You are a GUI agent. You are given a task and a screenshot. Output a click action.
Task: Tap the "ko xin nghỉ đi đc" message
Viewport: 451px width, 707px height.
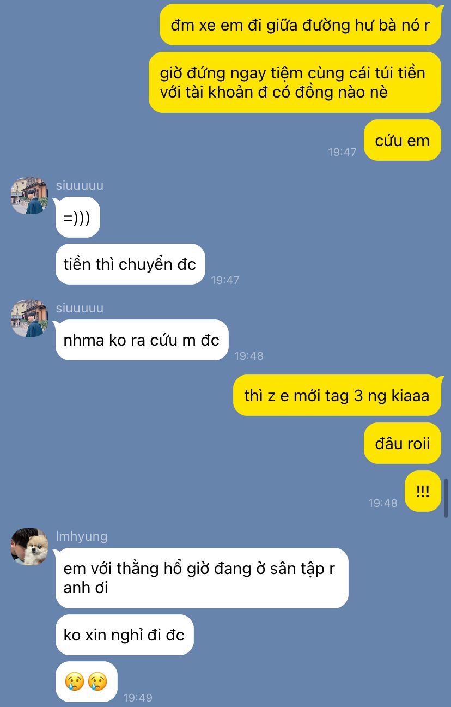tap(124, 635)
